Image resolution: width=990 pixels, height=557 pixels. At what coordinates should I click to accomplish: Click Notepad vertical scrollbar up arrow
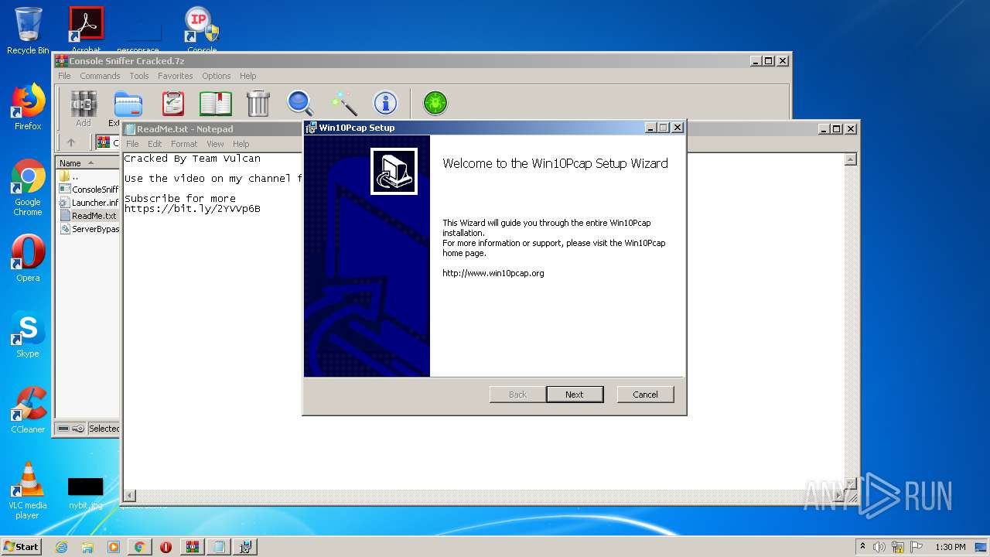(x=851, y=159)
